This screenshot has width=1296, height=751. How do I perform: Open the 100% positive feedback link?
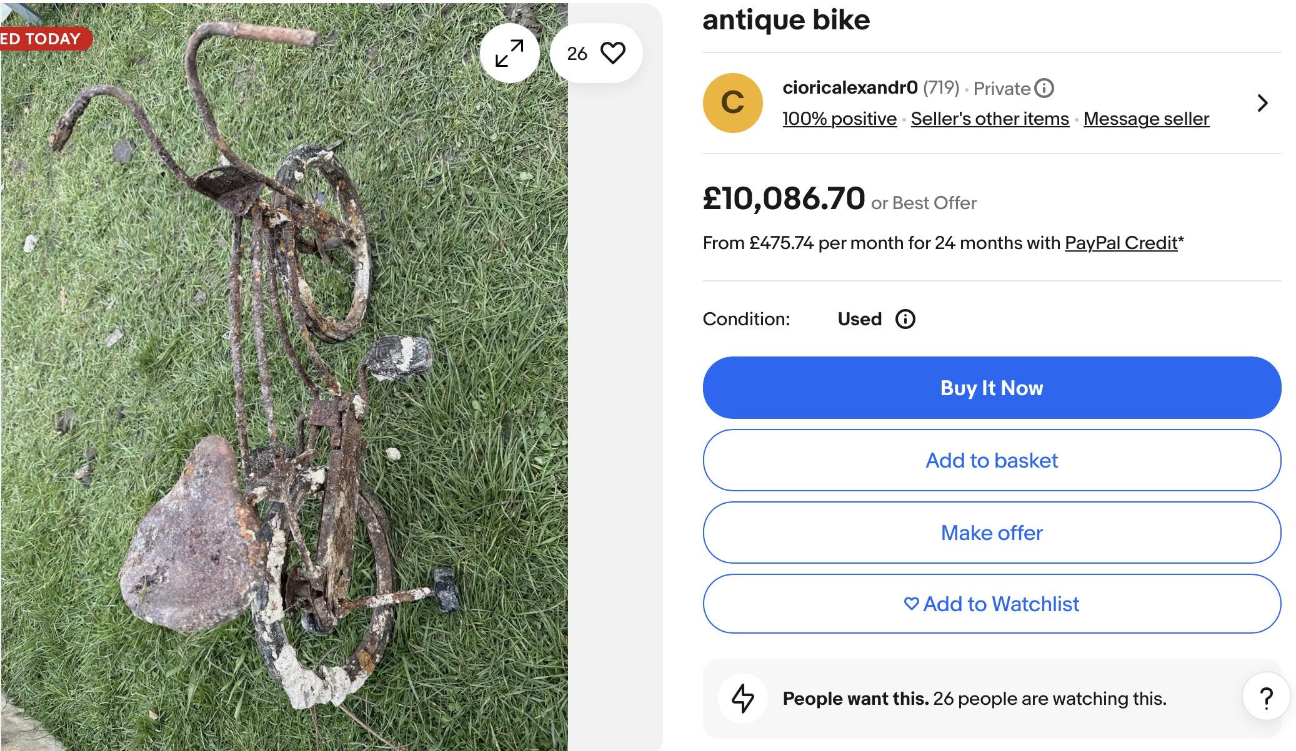click(839, 119)
